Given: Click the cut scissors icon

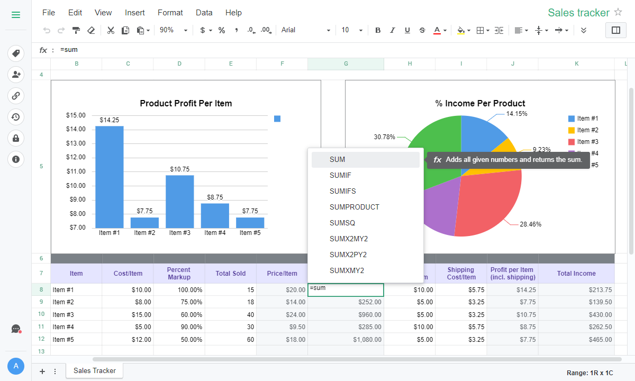Looking at the screenshot, I should 111,30.
